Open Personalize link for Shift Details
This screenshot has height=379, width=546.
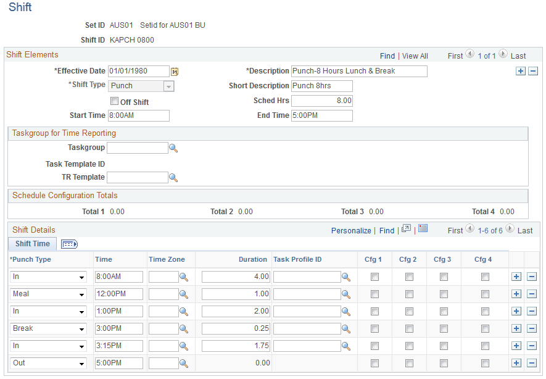coord(351,231)
